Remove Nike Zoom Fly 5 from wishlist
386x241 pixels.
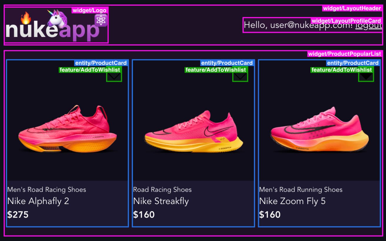pyautogui.click(x=366, y=77)
